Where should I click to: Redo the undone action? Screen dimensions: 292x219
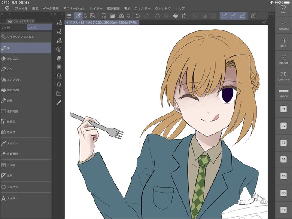[x=146, y=16]
